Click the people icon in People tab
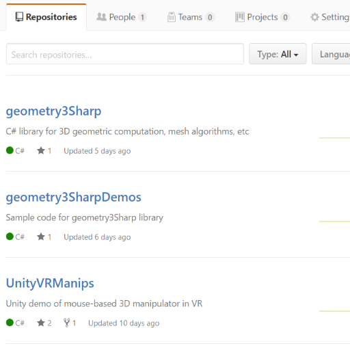The image size is (350, 350). (101, 17)
